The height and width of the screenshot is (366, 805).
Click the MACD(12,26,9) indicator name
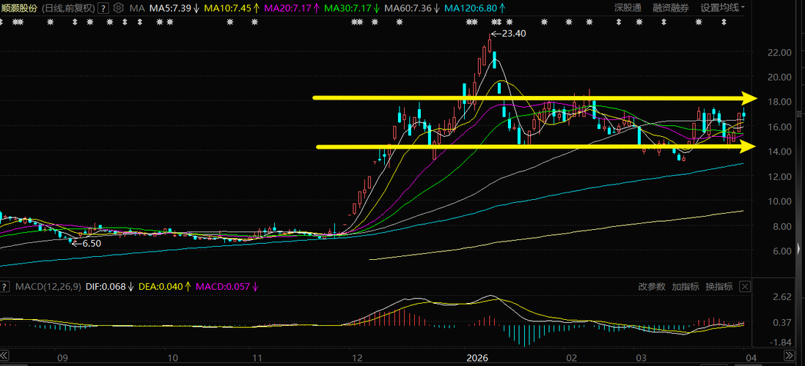pos(48,286)
